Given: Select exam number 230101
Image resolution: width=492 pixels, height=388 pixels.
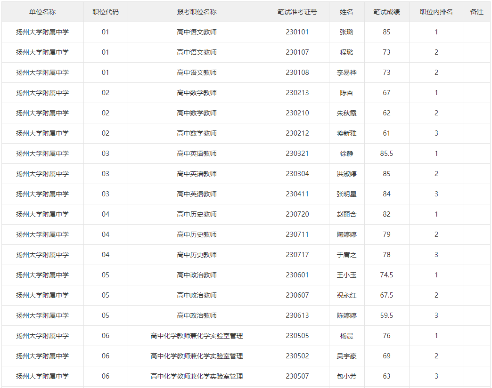Looking at the screenshot, I should [297, 32].
